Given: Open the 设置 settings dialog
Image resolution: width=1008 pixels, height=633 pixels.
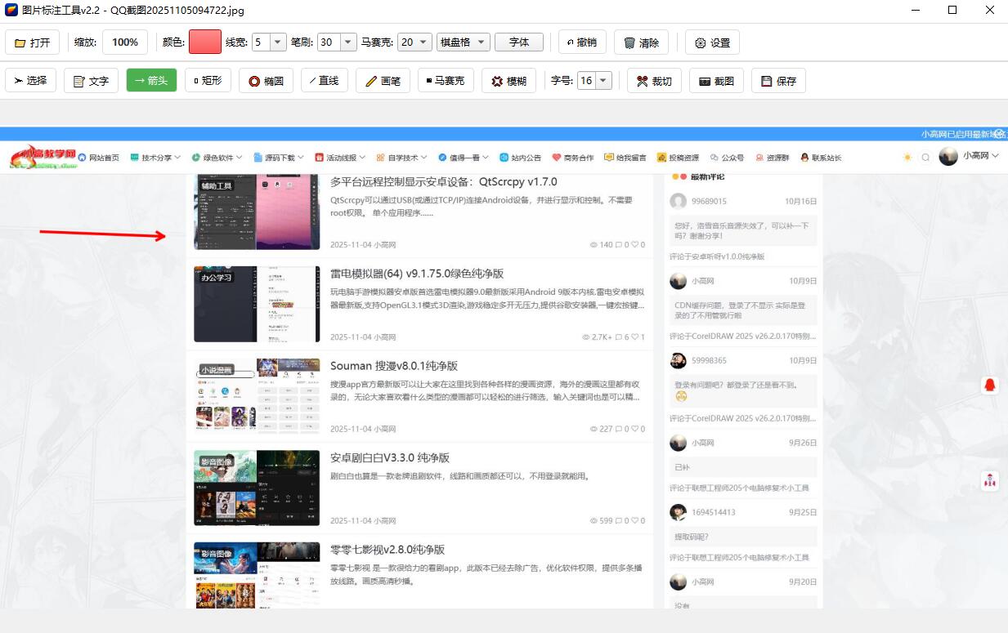Looking at the screenshot, I should (x=711, y=42).
